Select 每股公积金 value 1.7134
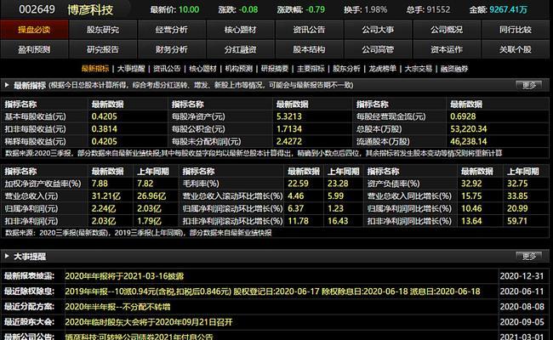 (289, 129)
